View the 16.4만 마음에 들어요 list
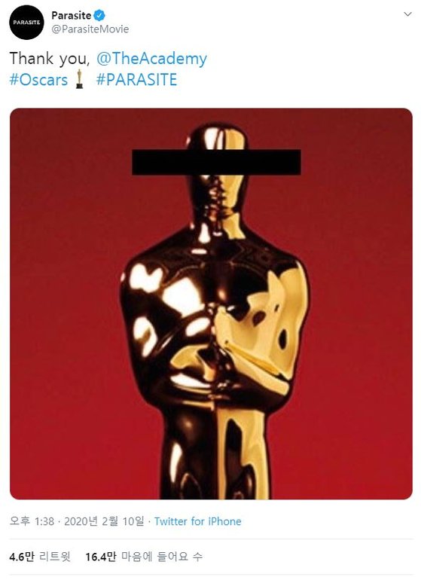Screen dimensions: 421x580 (x=144, y=557)
